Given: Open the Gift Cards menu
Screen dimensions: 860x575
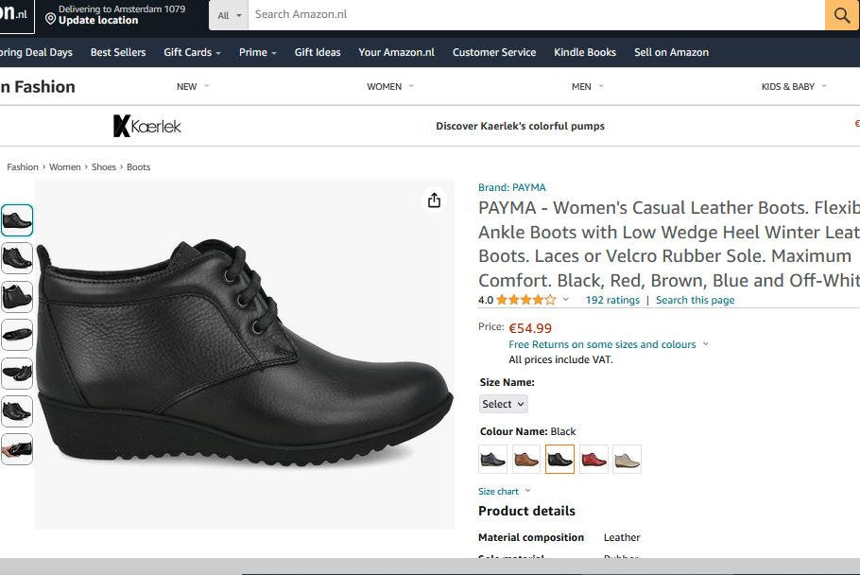Looking at the screenshot, I should pyautogui.click(x=192, y=52).
